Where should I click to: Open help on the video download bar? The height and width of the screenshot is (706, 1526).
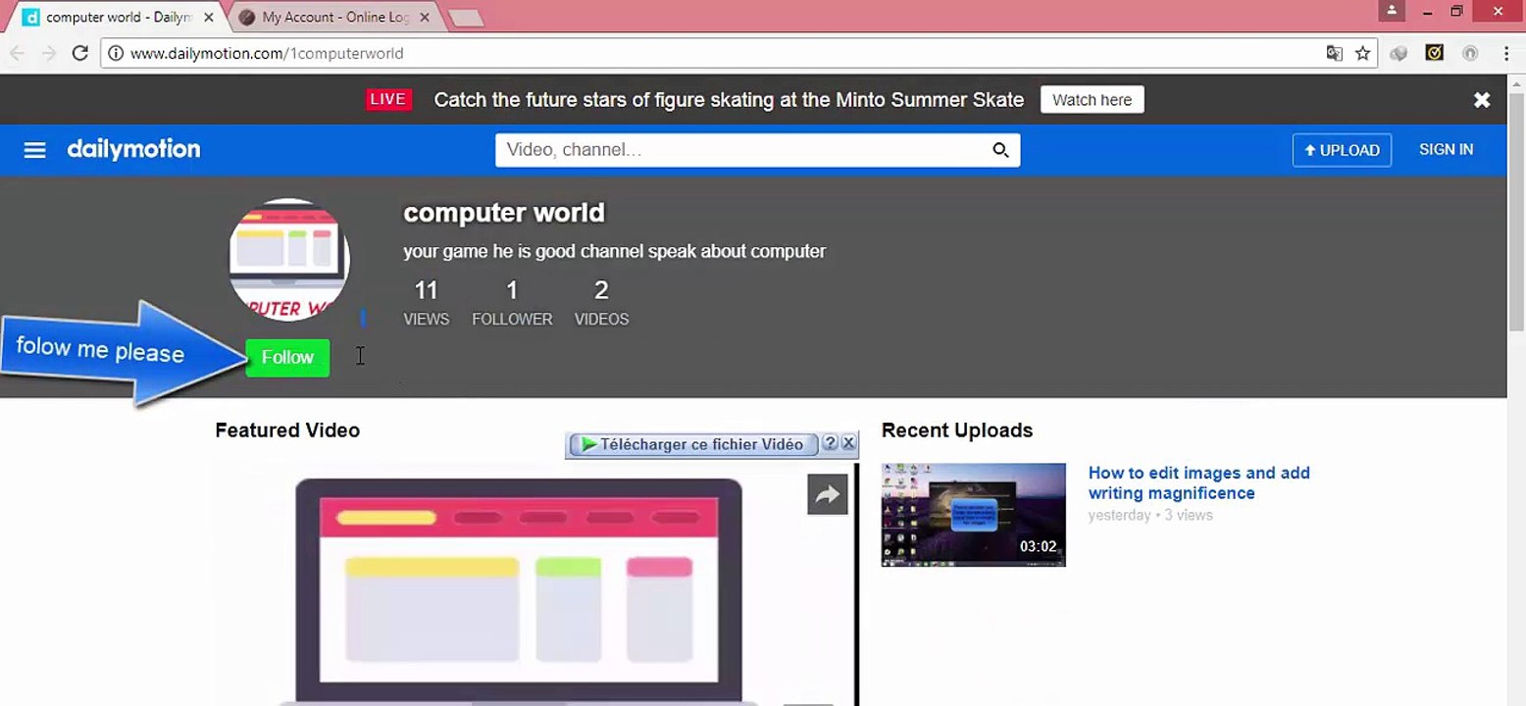[x=830, y=443]
